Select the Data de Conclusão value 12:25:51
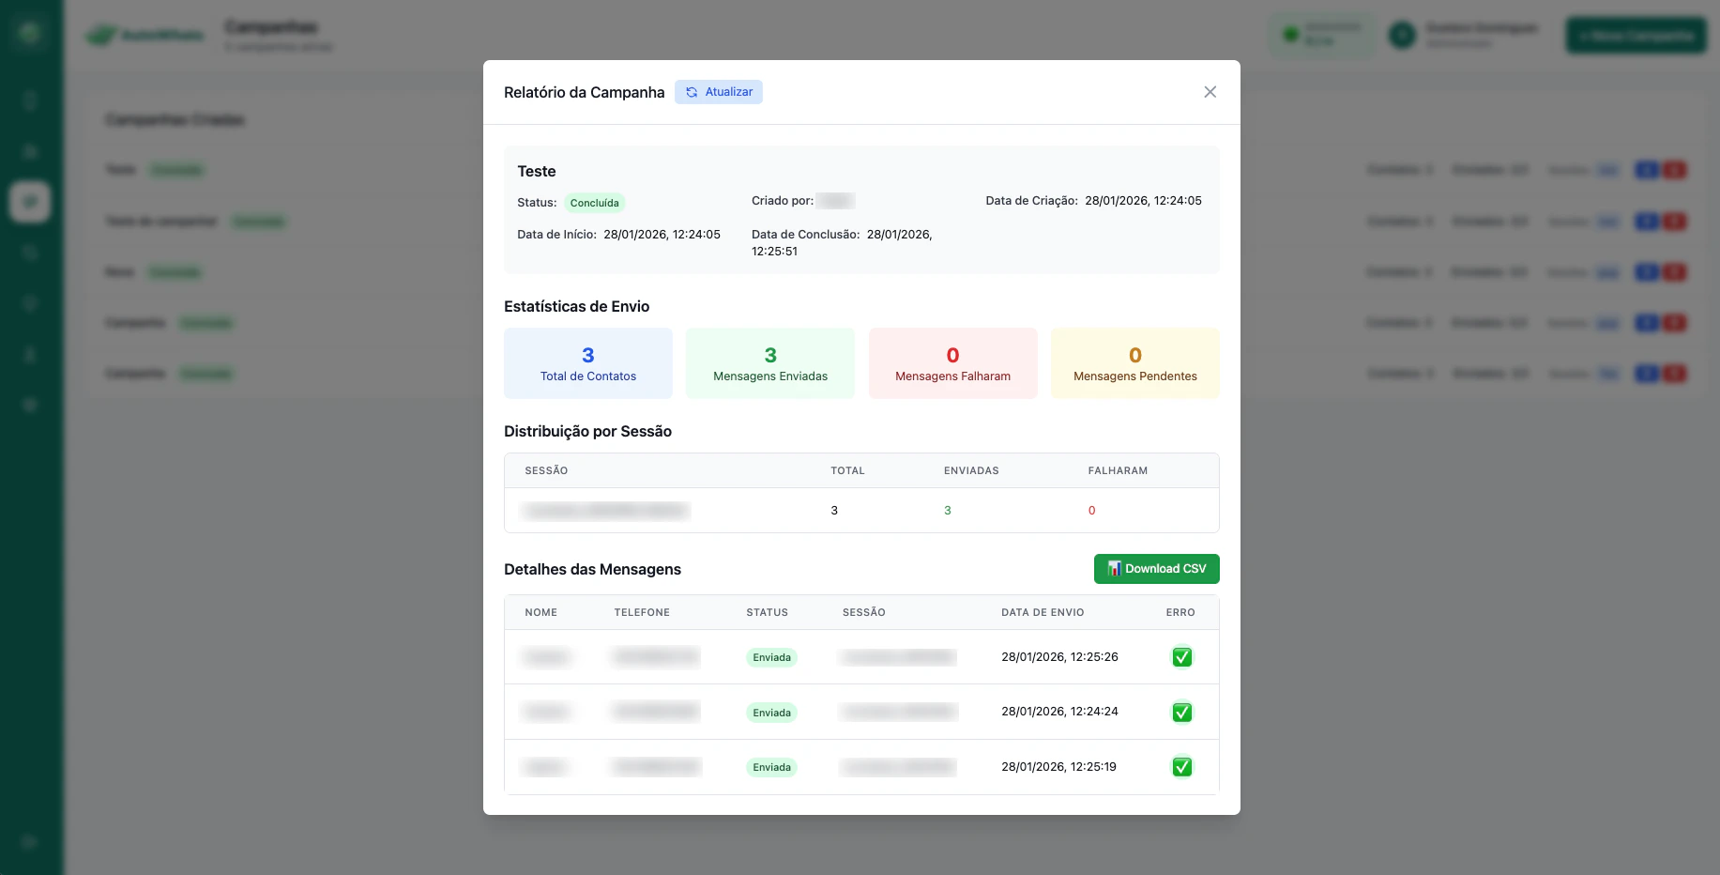 tap(842, 243)
